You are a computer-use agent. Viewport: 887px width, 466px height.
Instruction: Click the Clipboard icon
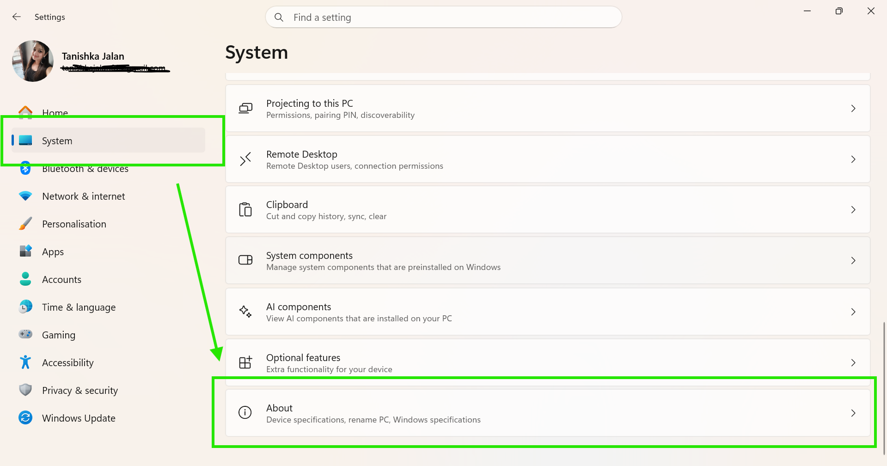tap(245, 209)
